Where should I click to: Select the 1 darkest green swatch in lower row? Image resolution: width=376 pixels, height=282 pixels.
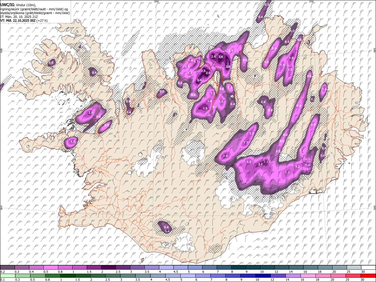click(x=68, y=276)
